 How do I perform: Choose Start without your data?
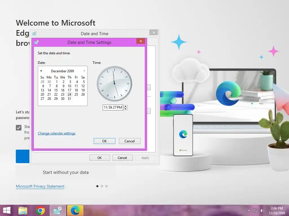click(65, 172)
